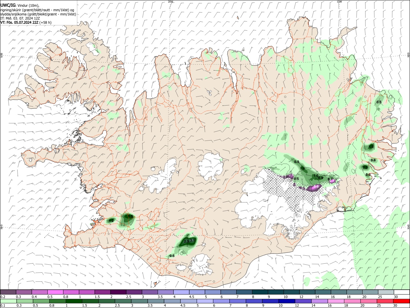Select the bright red rain swatch after 30
Viewport: 410px width, 308px height.
click(x=401, y=301)
